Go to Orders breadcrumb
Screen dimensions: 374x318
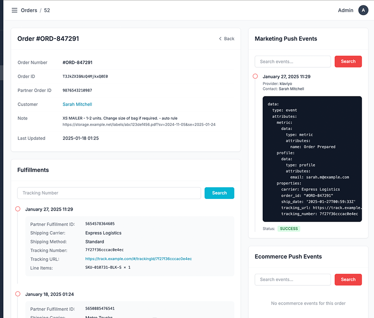(x=29, y=10)
